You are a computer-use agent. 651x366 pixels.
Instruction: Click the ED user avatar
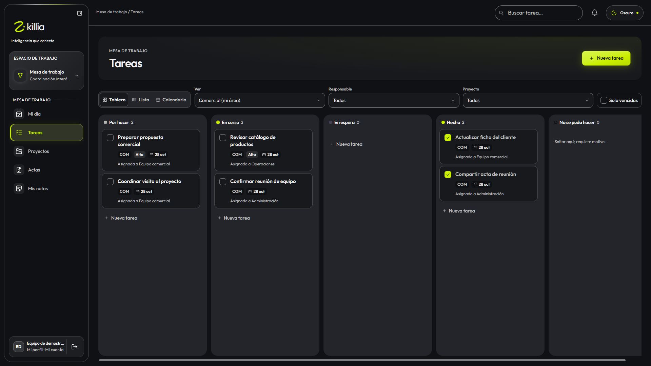pyautogui.click(x=19, y=347)
